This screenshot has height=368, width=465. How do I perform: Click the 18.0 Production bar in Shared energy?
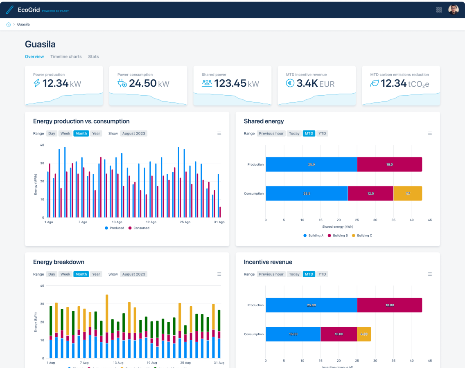pos(390,164)
